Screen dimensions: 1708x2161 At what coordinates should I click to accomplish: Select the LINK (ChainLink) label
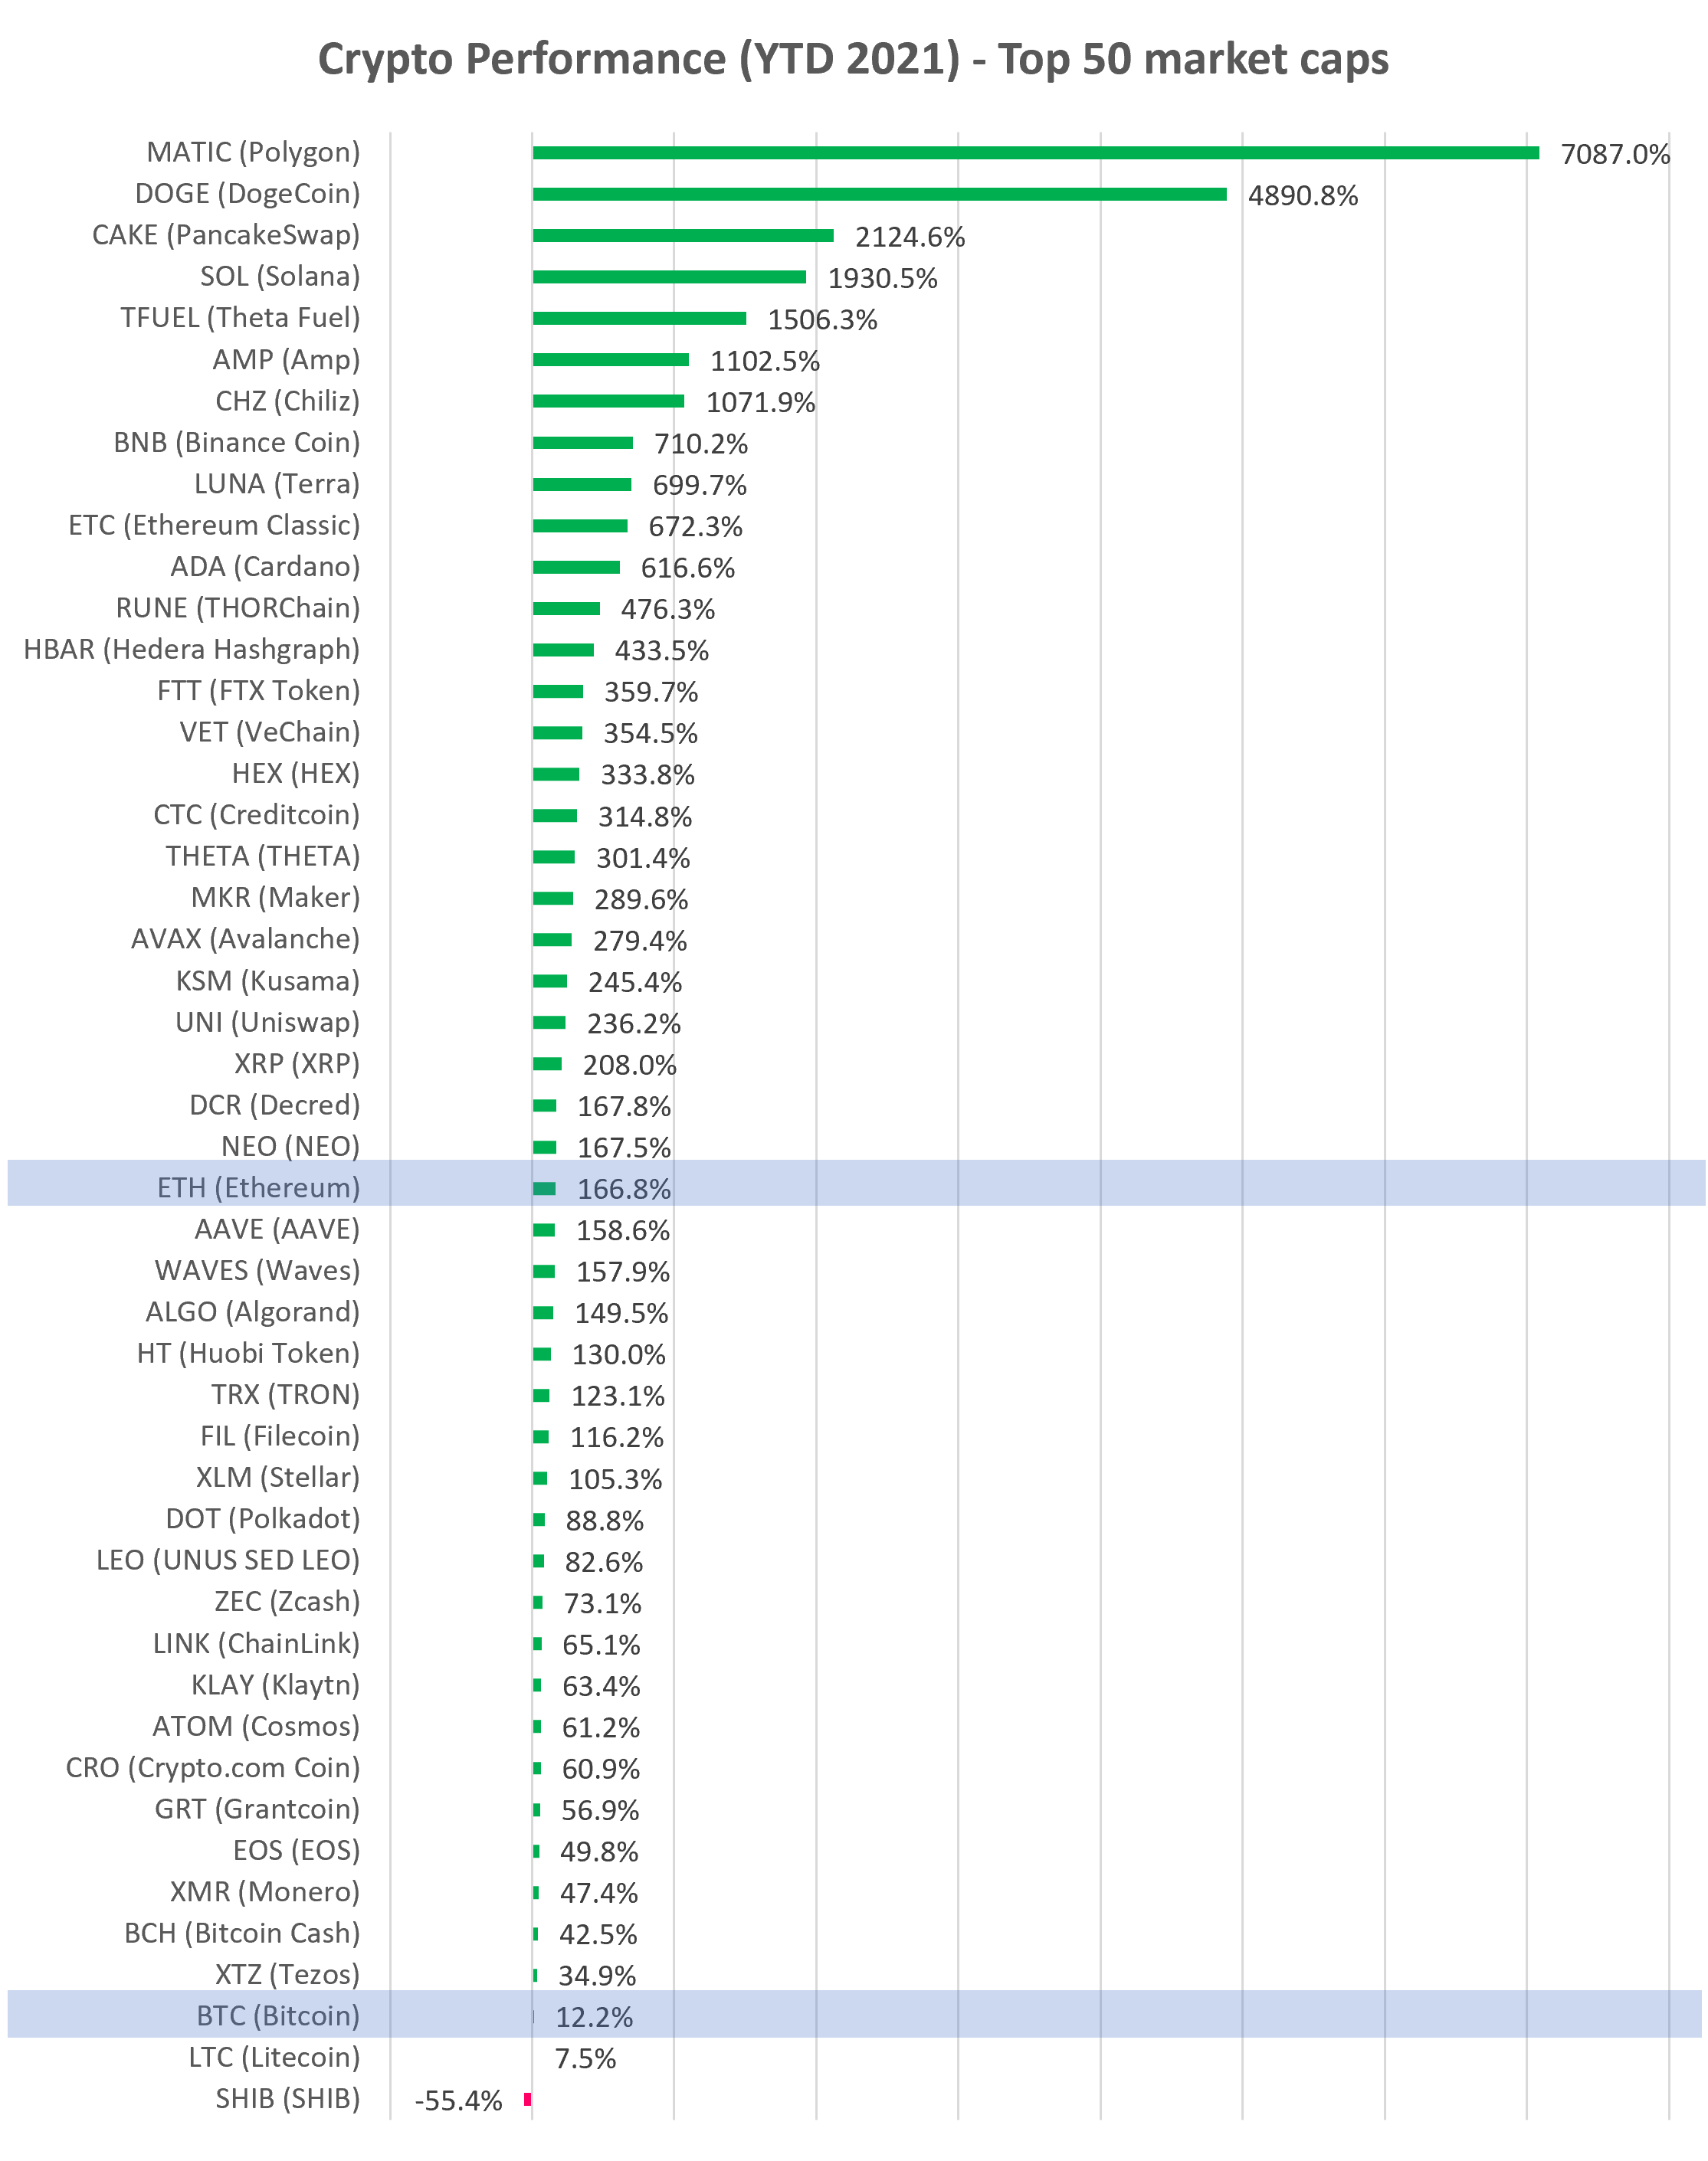point(257,1643)
